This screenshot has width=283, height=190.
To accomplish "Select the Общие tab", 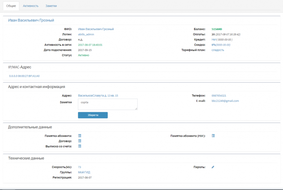I will (x=11, y=6).
